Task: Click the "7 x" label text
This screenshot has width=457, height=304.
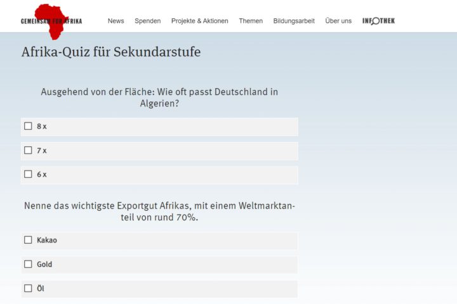Action: 42,151
